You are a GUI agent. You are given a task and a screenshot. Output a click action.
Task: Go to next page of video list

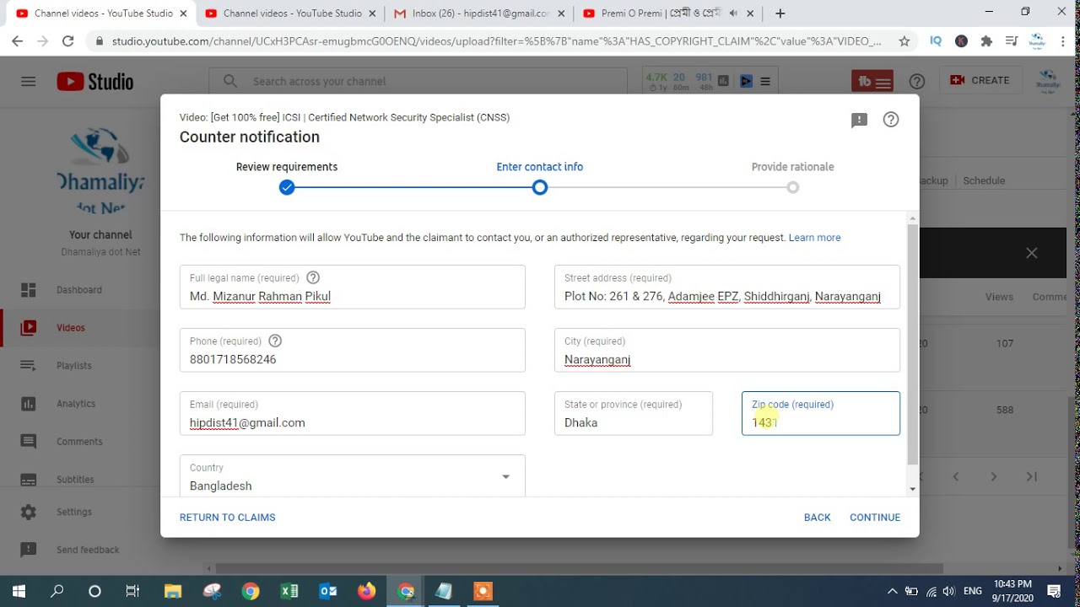pos(994,476)
